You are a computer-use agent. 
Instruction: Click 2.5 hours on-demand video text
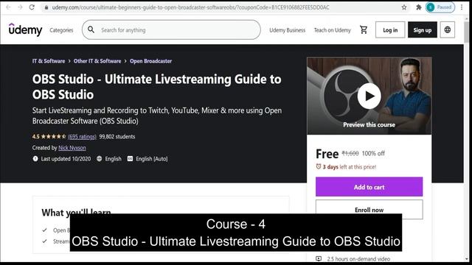[358, 258]
